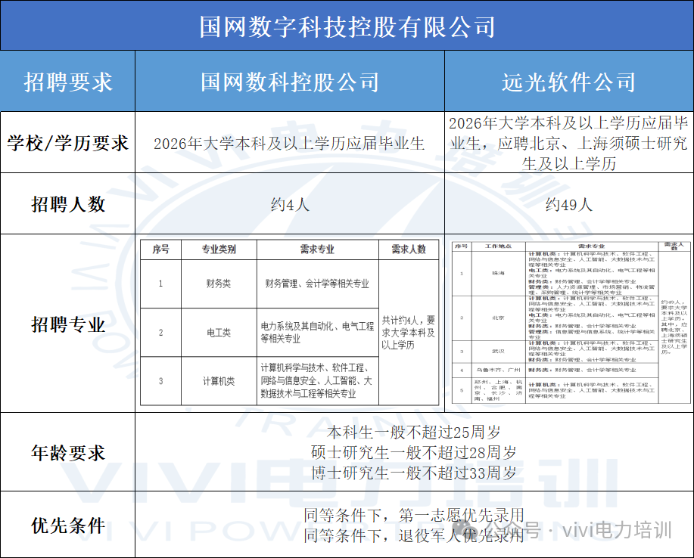Click the 优先条件 row label
The height and width of the screenshot is (558, 694).
pos(68,525)
